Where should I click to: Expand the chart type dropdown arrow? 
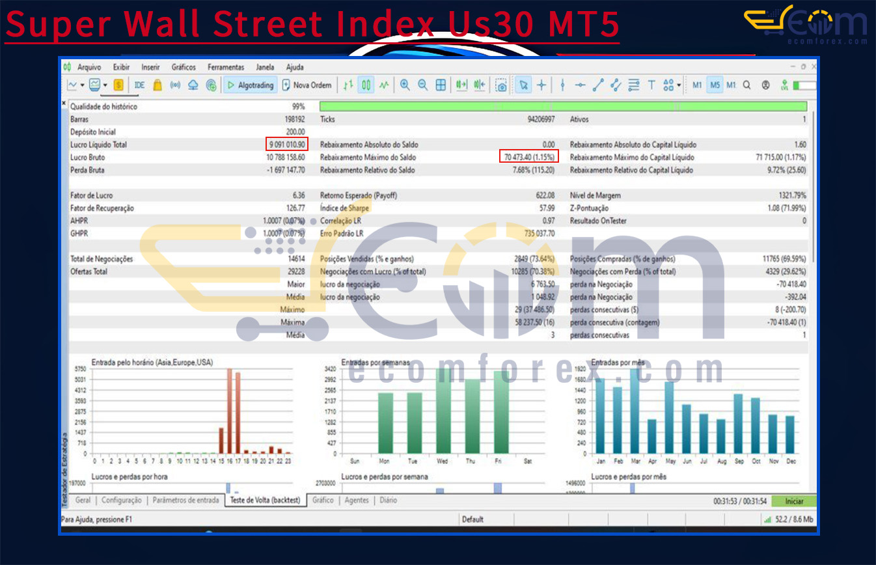pos(82,85)
